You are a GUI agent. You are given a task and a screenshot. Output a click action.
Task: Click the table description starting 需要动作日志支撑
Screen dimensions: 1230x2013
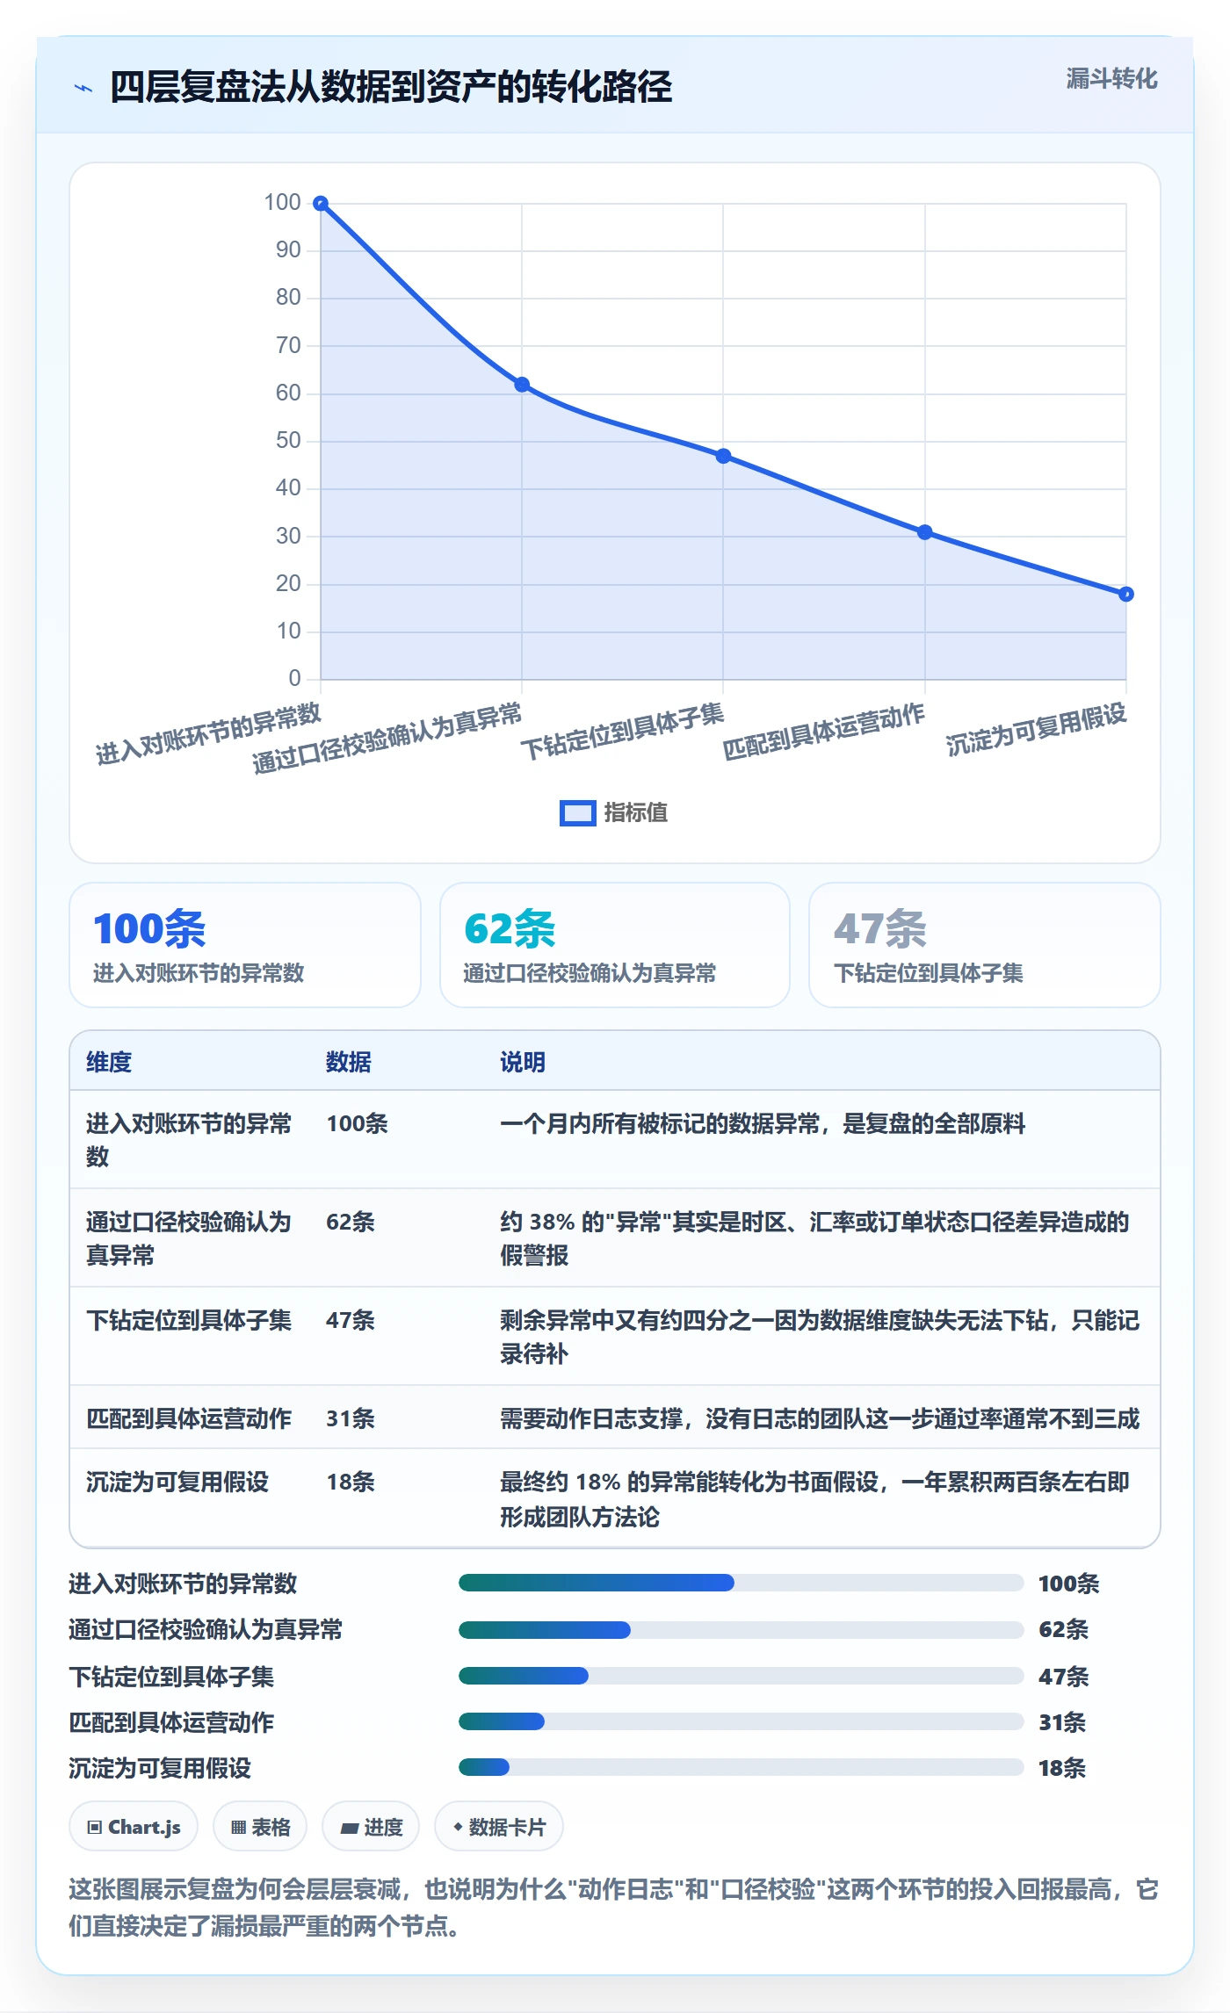(820, 1418)
